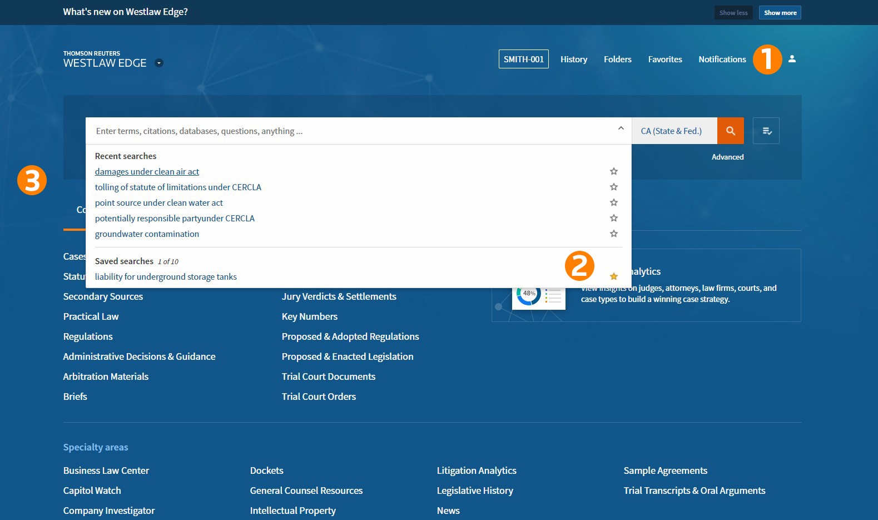878x520 pixels.
Task: Click the search tools checklist icon
Action: [x=766, y=131]
